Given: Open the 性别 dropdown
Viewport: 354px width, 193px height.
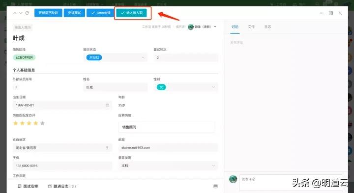Looking at the screenshot, I should 186,87.
